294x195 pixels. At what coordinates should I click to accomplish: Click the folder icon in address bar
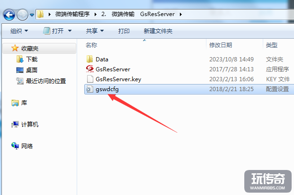(41, 14)
